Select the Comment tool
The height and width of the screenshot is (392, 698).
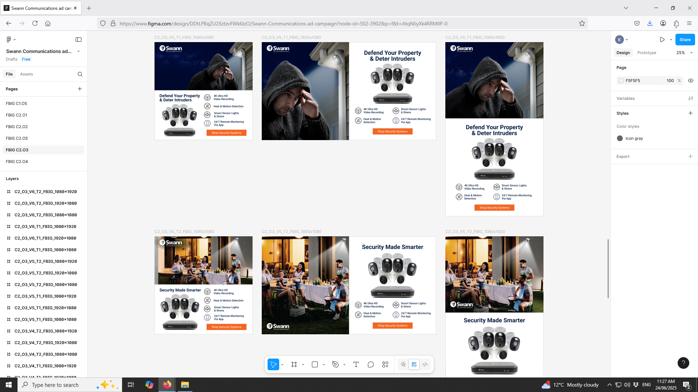point(370,364)
